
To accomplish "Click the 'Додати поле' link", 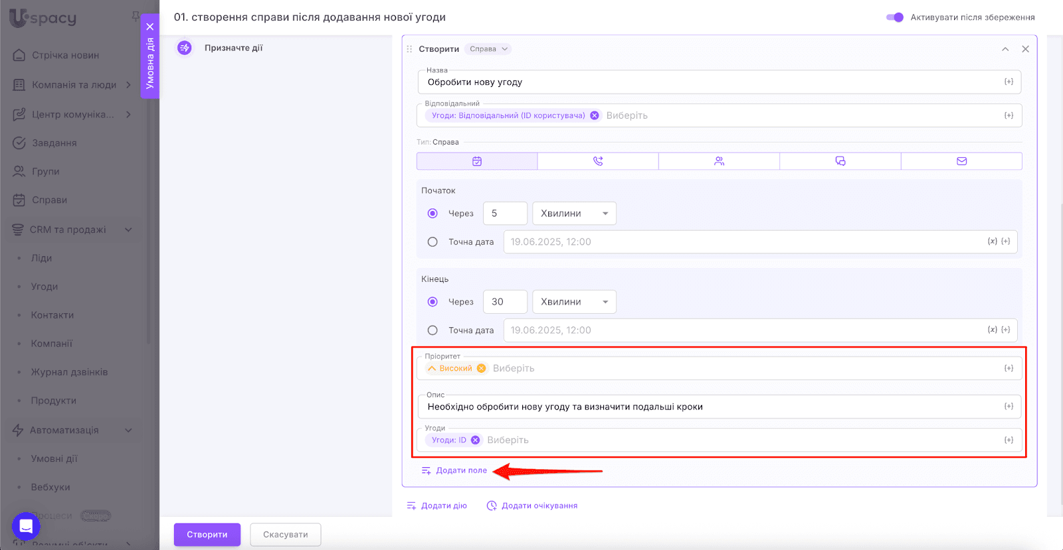I will tap(461, 470).
